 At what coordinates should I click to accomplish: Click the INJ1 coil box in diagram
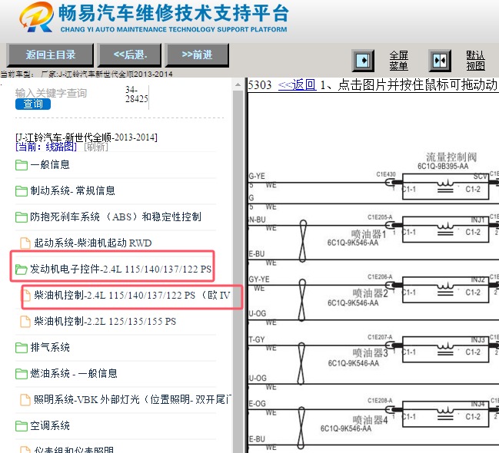pyautogui.click(x=445, y=230)
